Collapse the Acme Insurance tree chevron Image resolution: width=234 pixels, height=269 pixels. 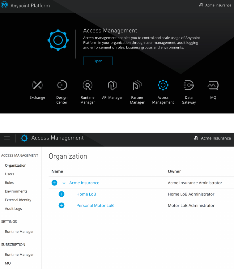coord(64,183)
